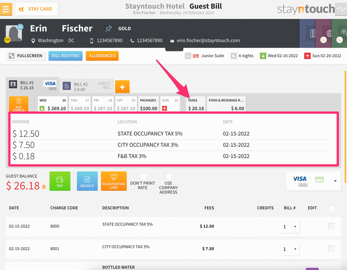This screenshot has width=347, height=270.
Task: Open the Packages tab
Action: coord(149,104)
